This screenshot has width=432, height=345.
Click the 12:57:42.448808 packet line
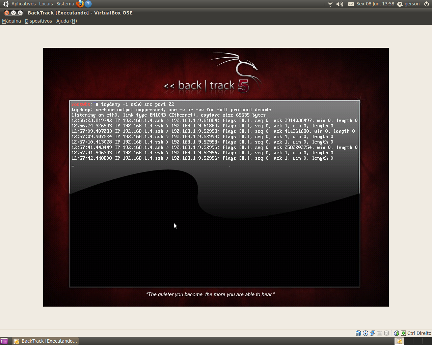coord(202,158)
